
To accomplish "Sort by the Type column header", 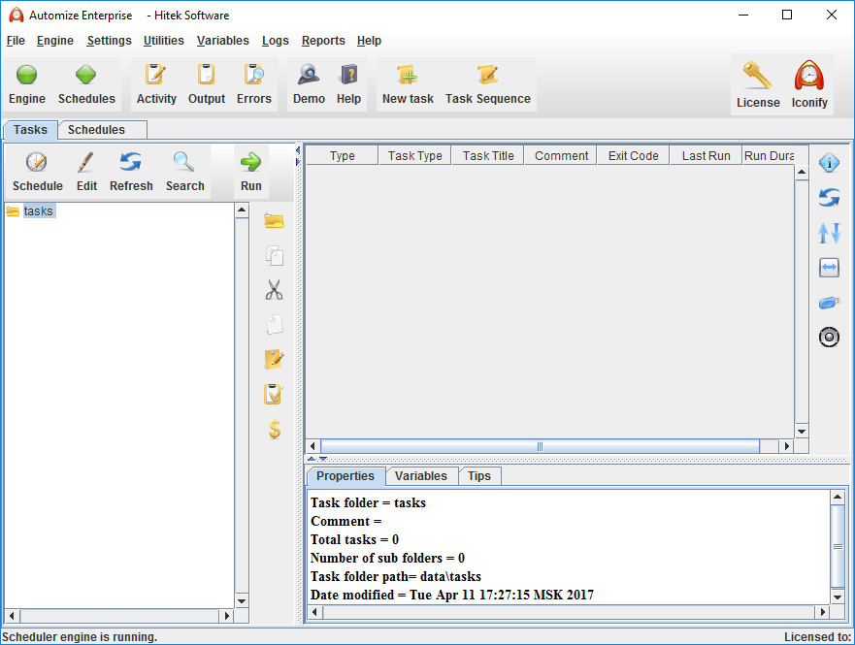I will coord(342,156).
